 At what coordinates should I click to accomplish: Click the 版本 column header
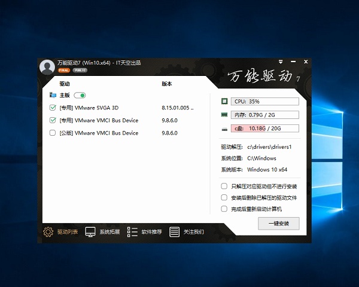(167, 84)
